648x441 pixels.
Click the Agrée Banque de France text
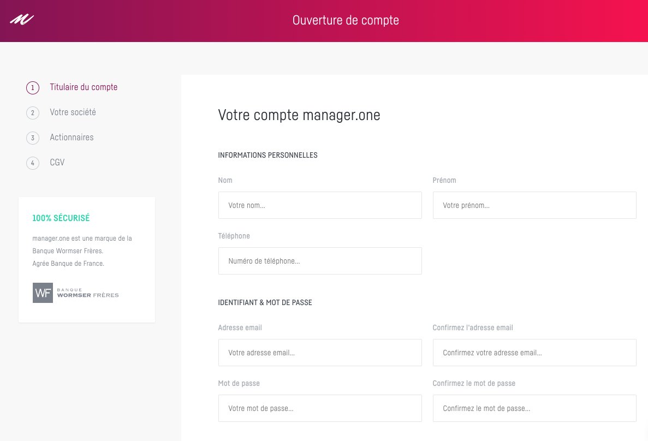(68, 263)
